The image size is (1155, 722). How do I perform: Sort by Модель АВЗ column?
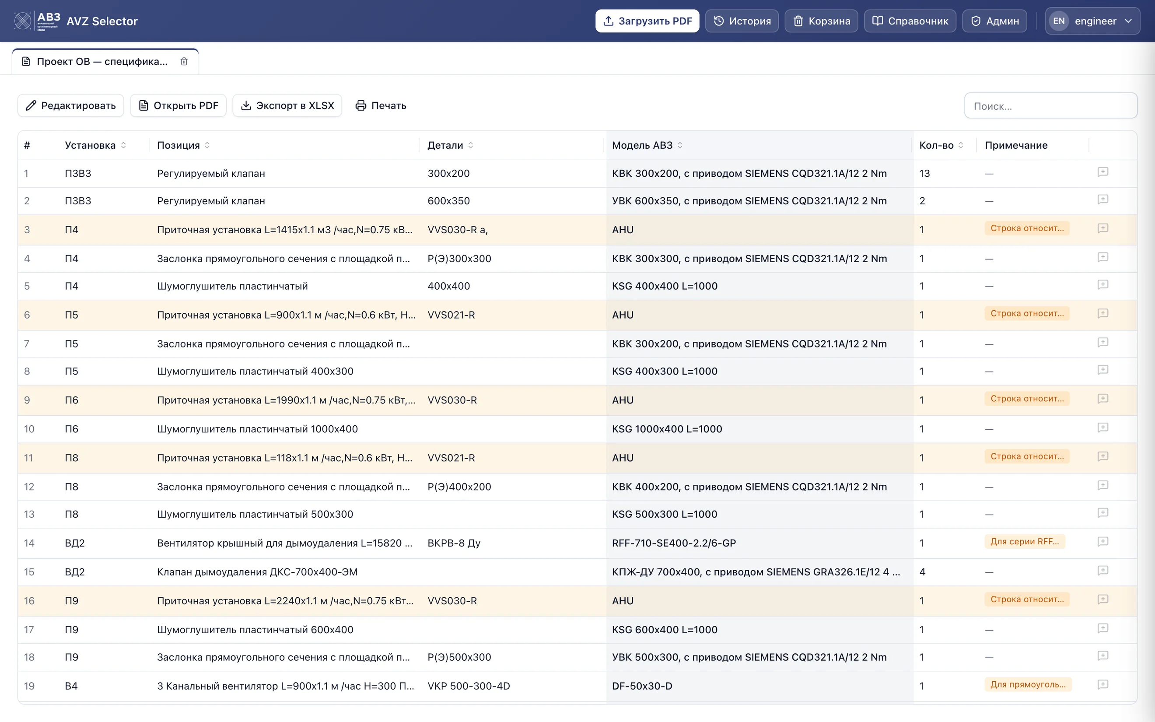(x=680, y=145)
